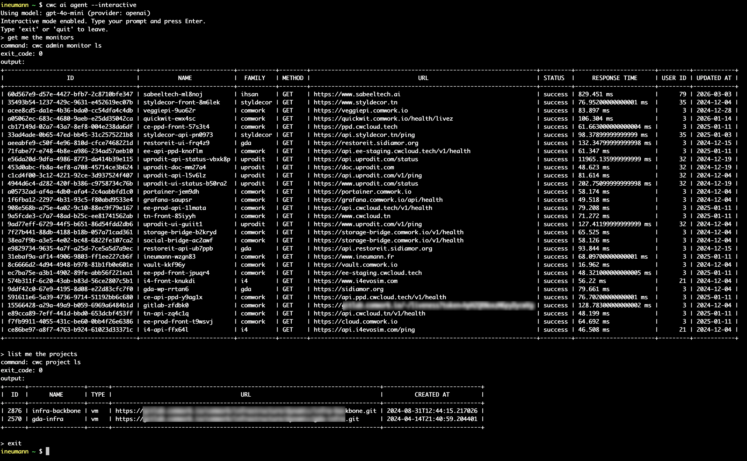Click the ee-api-ppd-knoflm monitor name
747x461 pixels.
(173, 151)
